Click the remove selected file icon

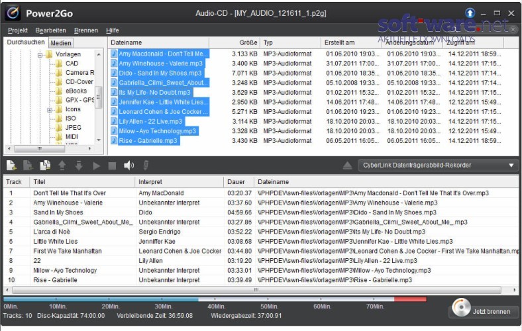click(x=28, y=165)
